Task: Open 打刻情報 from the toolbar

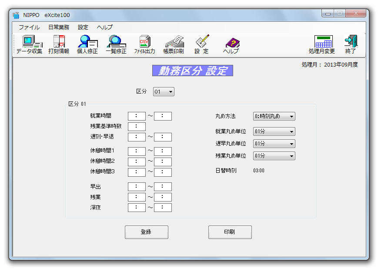Action: tap(59, 45)
